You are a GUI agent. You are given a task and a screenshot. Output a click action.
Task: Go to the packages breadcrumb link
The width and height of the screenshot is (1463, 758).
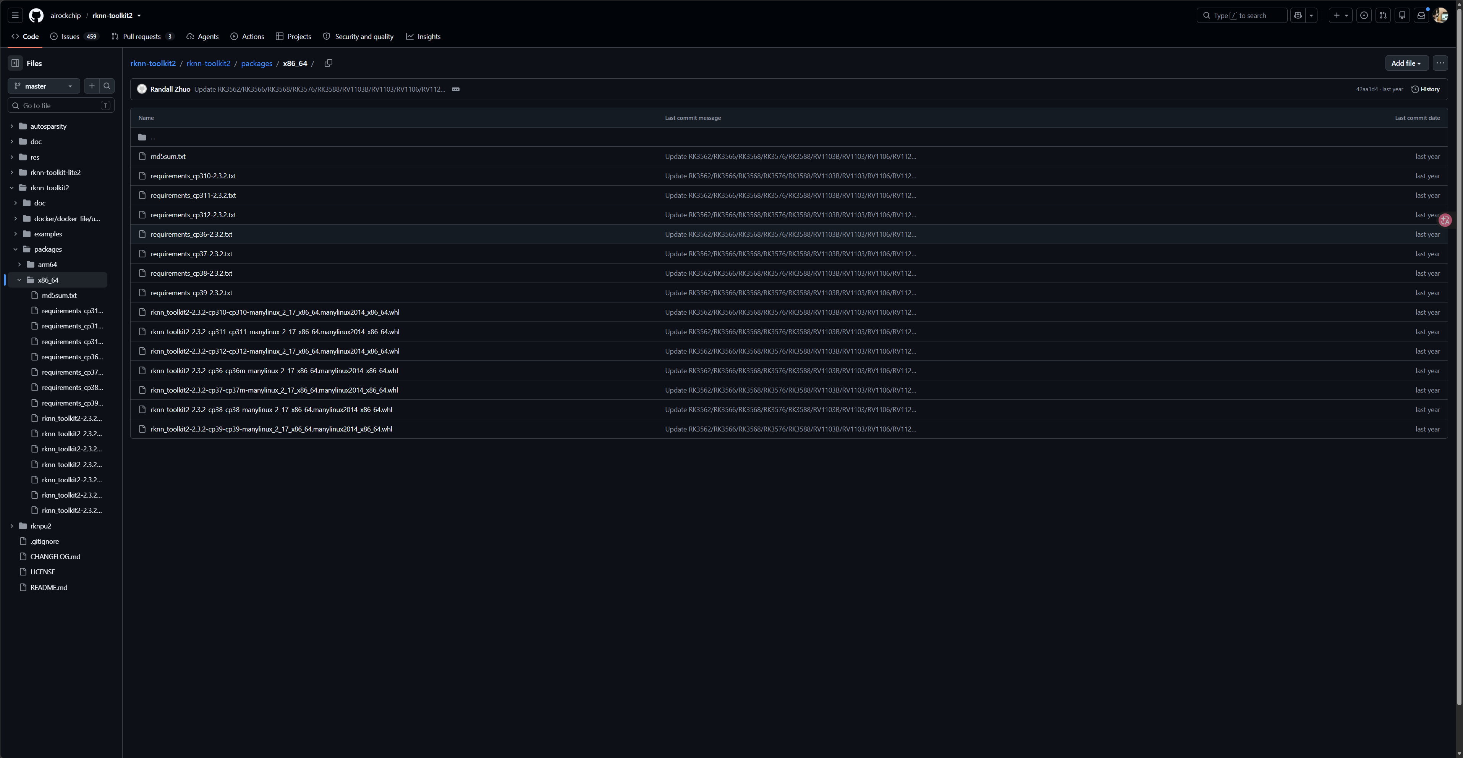tap(257, 63)
